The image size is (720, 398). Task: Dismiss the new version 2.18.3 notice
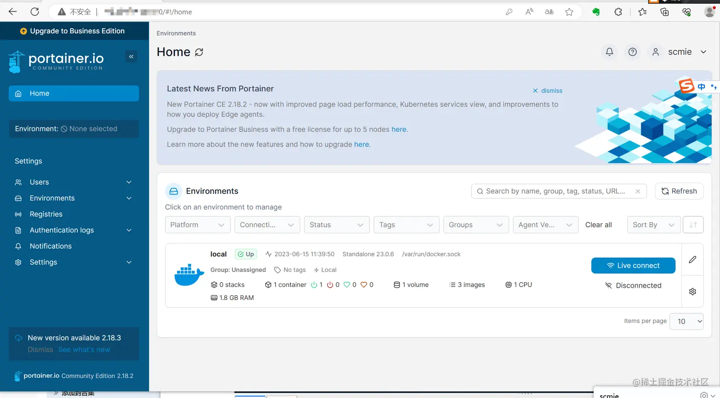(40, 349)
